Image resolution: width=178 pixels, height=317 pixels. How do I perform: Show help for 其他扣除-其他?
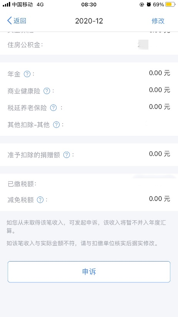point(56,125)
